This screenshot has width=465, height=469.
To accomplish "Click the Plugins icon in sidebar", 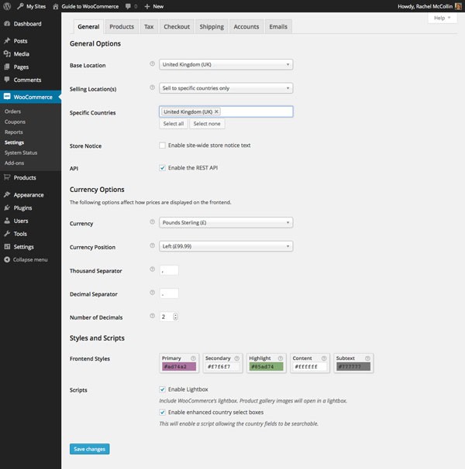I will pos(7,207).
